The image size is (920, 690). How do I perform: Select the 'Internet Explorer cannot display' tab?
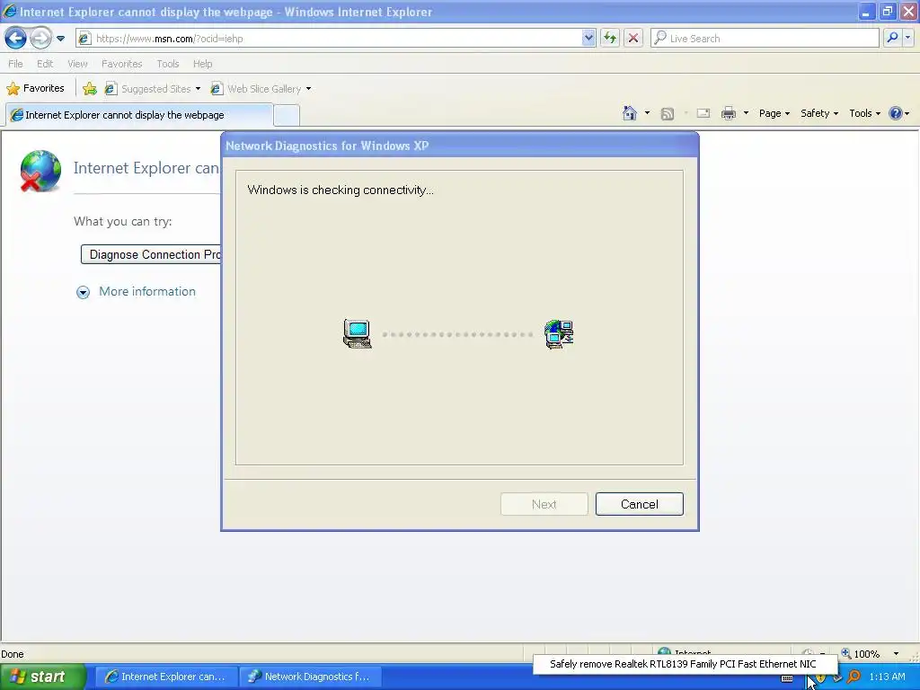pos(139,115)
